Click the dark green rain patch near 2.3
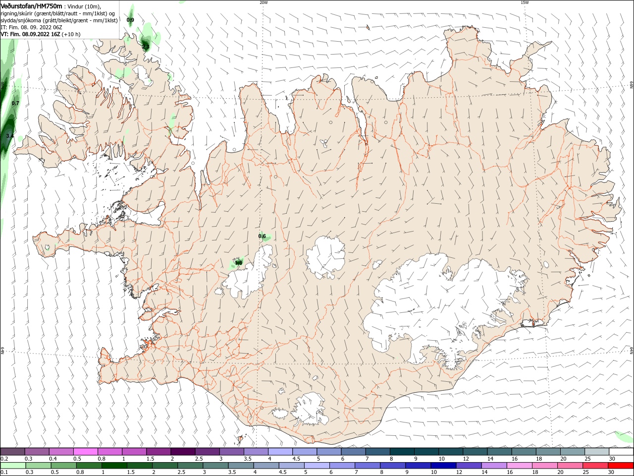This screenshot has width=634, height=476. [x=146, y=44]
